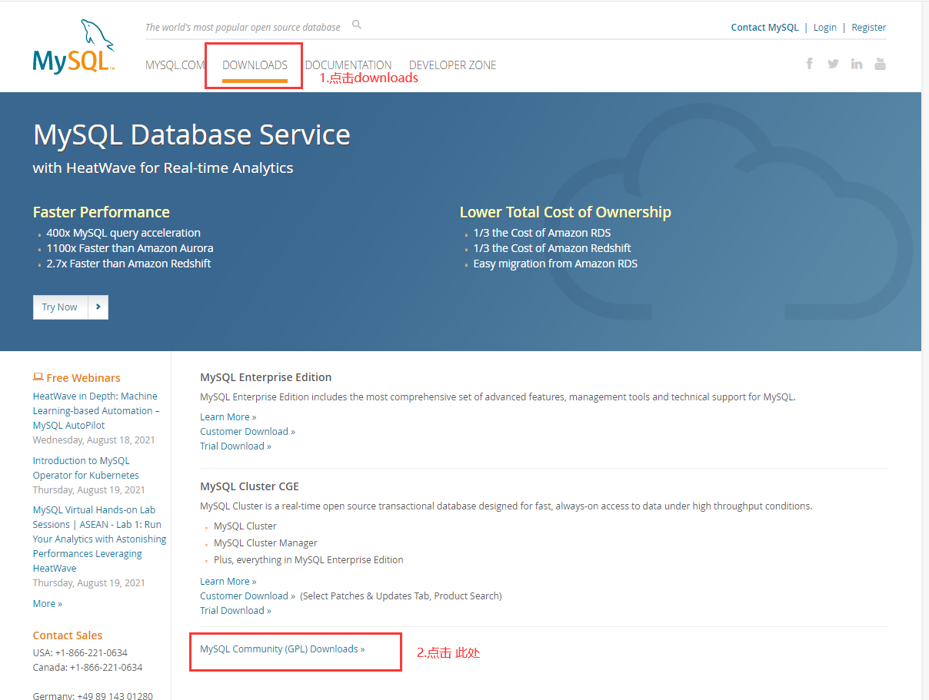
Task: Click Free Webinars laptop icon
Action: pyautogui.click(x=38, y=377)
